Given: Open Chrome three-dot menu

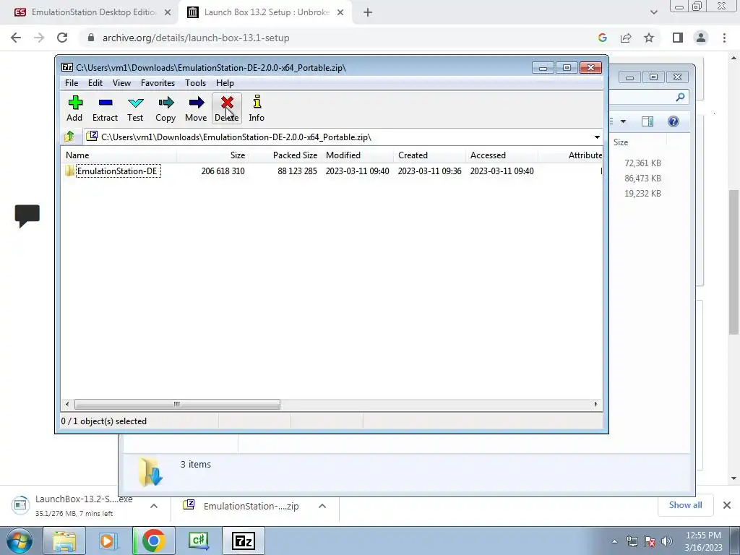Looking at the screenshot, I should (x=724, y=38).
